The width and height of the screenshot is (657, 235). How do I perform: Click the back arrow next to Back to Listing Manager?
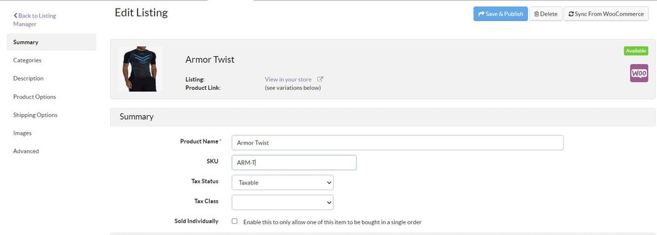16,16
